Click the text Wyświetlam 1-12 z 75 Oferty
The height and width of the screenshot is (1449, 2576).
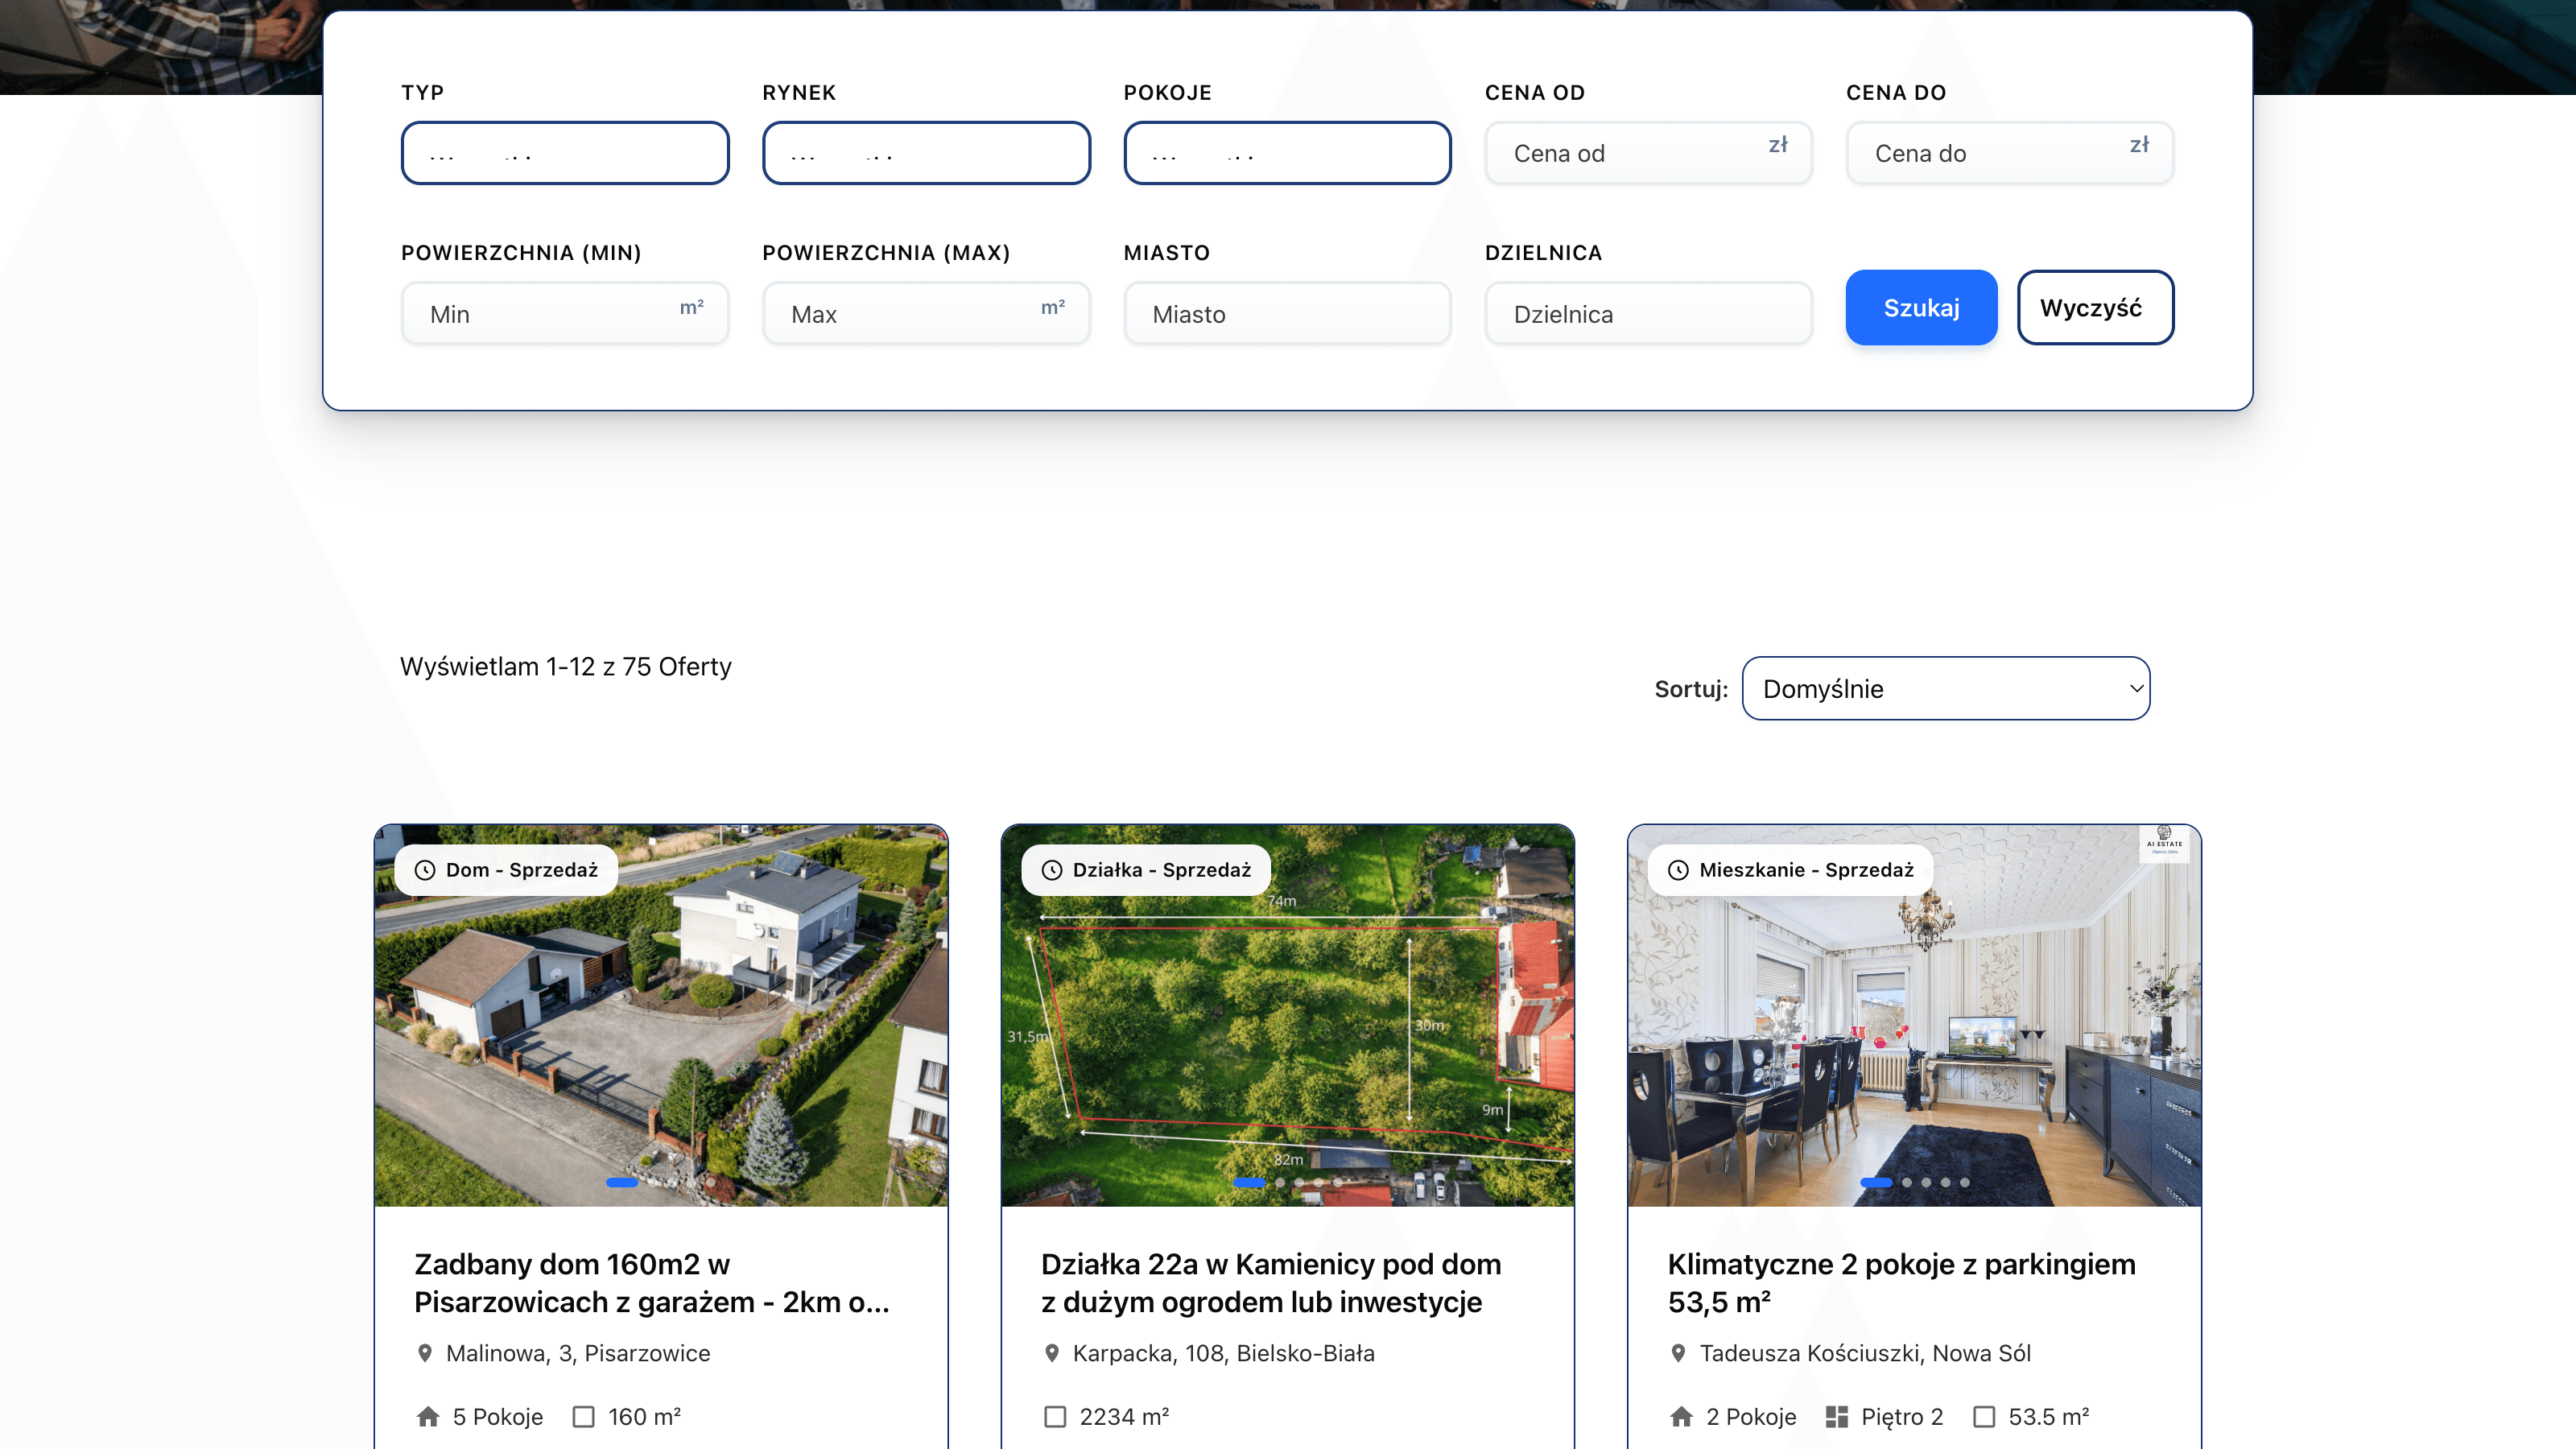[566, 667]
